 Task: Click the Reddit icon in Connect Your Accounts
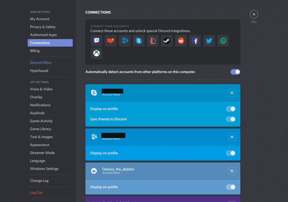pos(181,41)
